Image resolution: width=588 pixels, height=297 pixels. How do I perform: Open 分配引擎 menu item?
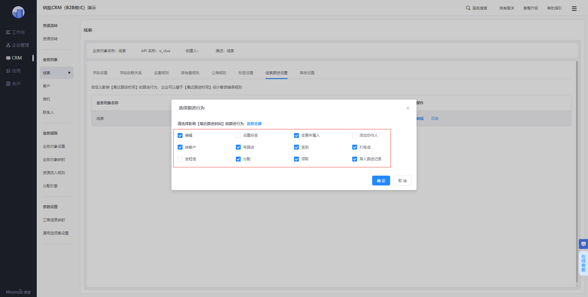coord(50,186)
